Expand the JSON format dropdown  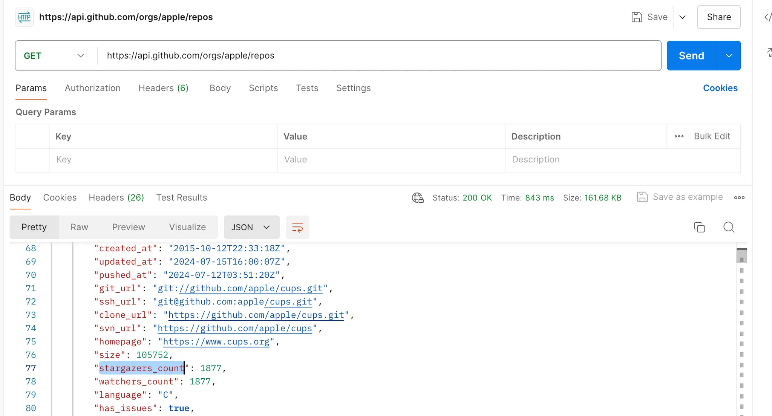tap(251, 227)
